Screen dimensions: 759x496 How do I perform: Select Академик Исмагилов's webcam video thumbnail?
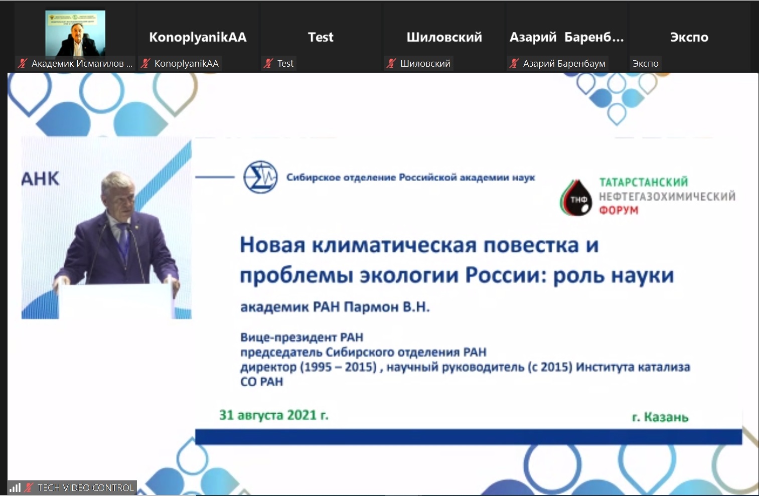[x=75, y=33]
